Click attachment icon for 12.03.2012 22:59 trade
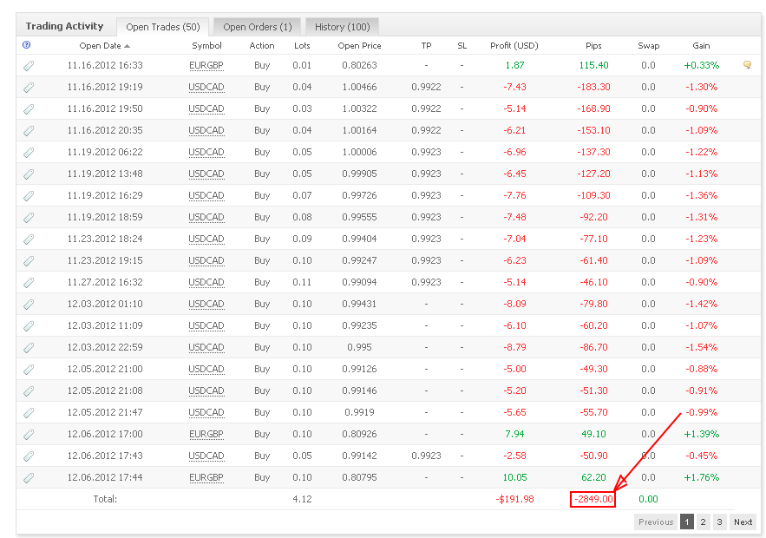The height and width of the screenshot is (538, 766). (x=29, y=347)
